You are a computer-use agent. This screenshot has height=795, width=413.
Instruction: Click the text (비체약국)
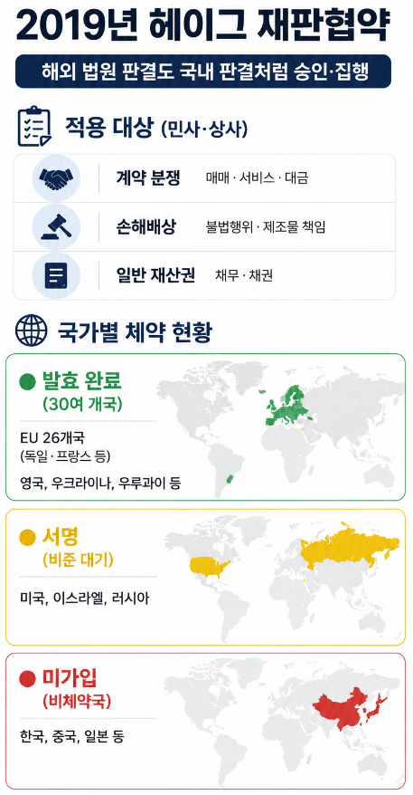(x=77, y=702)
